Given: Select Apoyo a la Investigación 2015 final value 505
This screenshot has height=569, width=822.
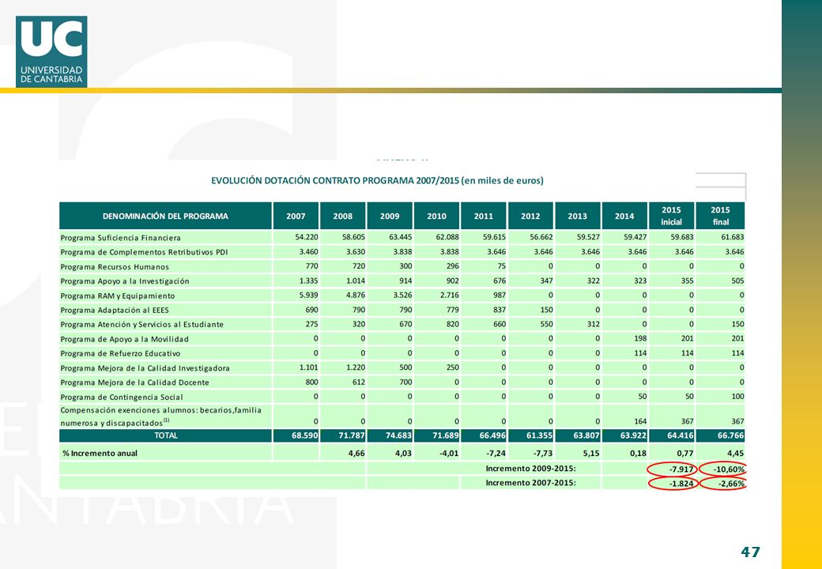Looking at the screenshot, I should 737,281.
